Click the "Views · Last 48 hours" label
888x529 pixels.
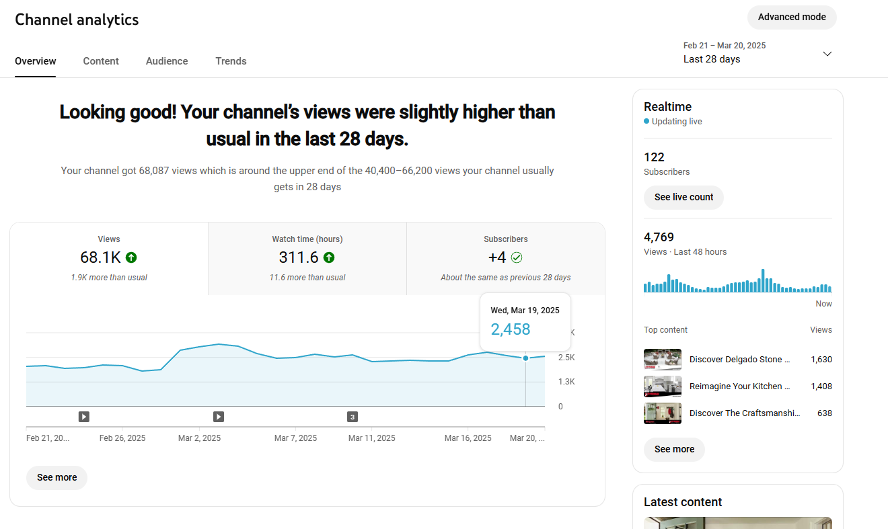pos(685,252)
